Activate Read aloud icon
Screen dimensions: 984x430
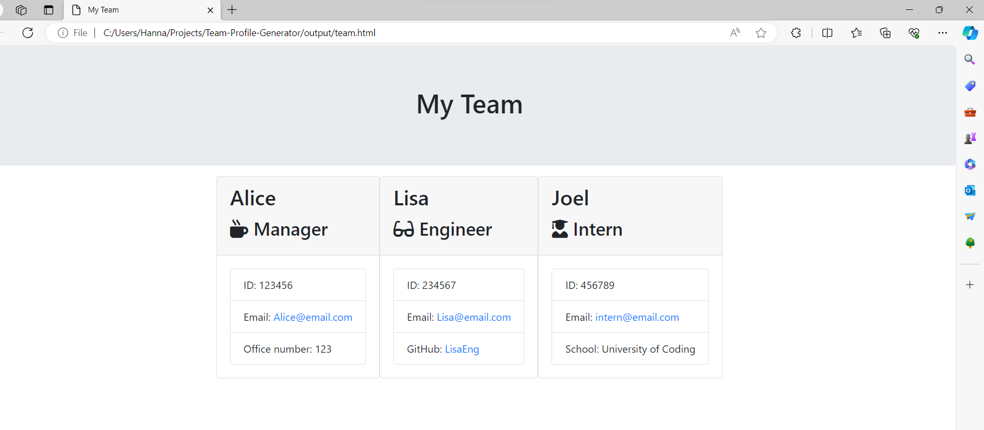tap(735, 33)
